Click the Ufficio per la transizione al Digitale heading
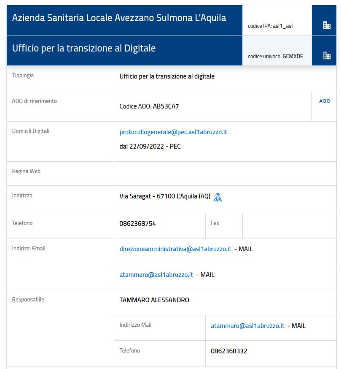The width and height of the screenshot is (341, 369). [x=83, y=48]
